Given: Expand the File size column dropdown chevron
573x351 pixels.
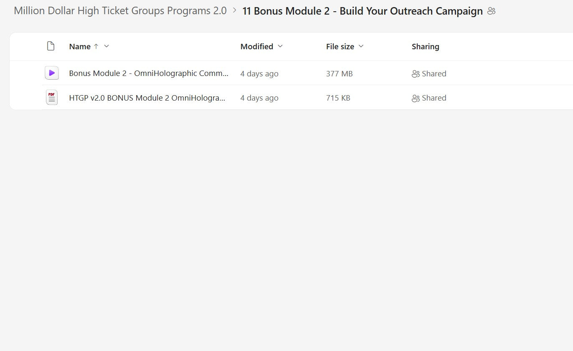Looking at the screenshot, I should click(361, 46).
